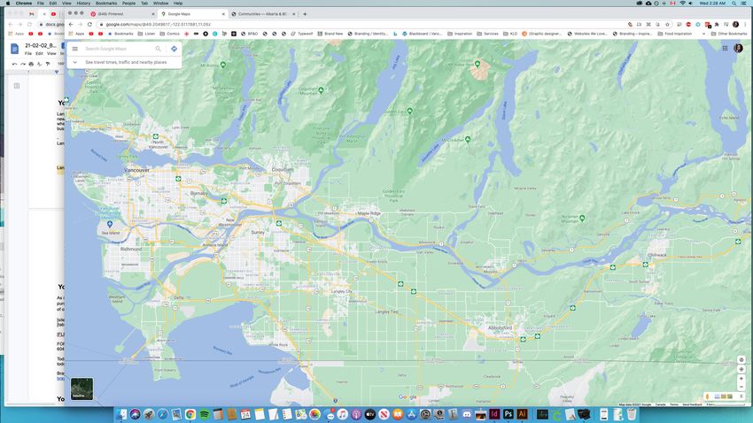Screen dimensions: 753x423
Task: Open the Typewolf bookmark
Action: (x=301, y=34)
